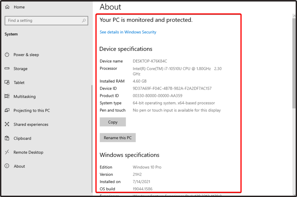This screenshot has height=197, width=297.
Task: Click the search magnifier icon
Action: 84,20
